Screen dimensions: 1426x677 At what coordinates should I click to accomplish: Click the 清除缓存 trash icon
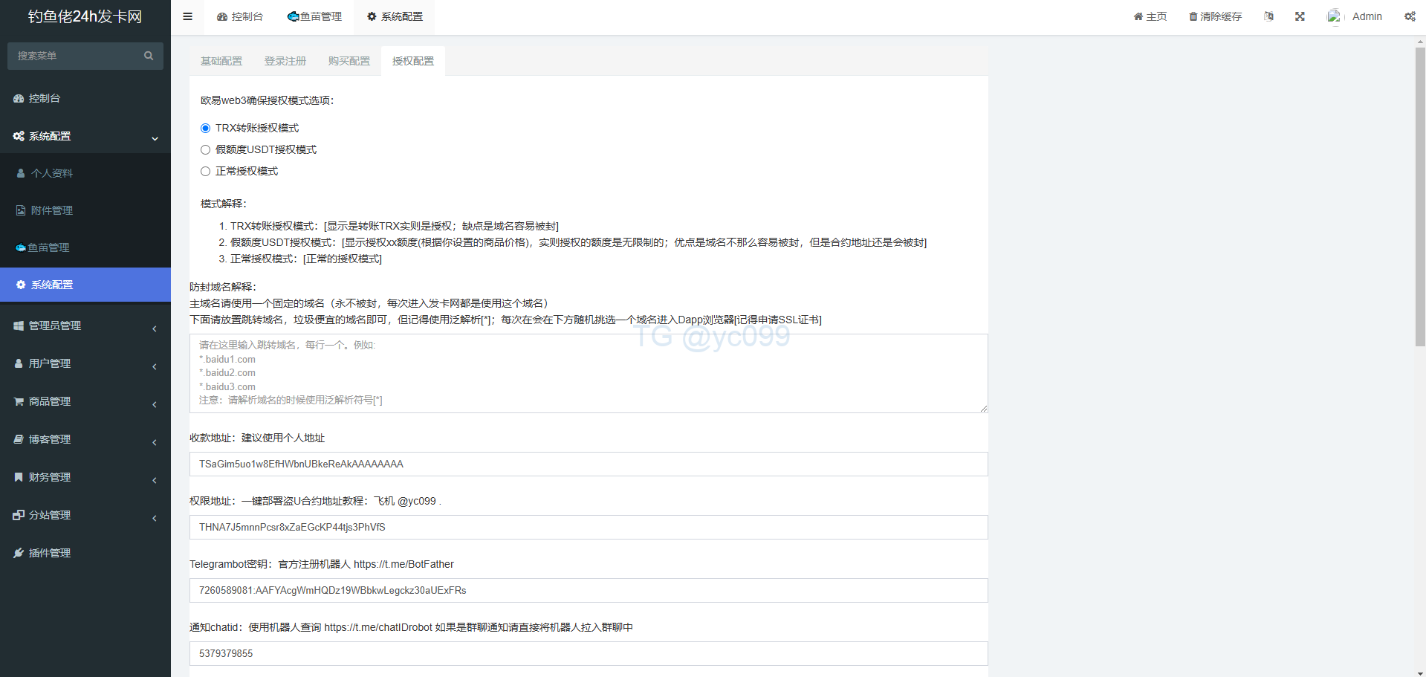1193,16
